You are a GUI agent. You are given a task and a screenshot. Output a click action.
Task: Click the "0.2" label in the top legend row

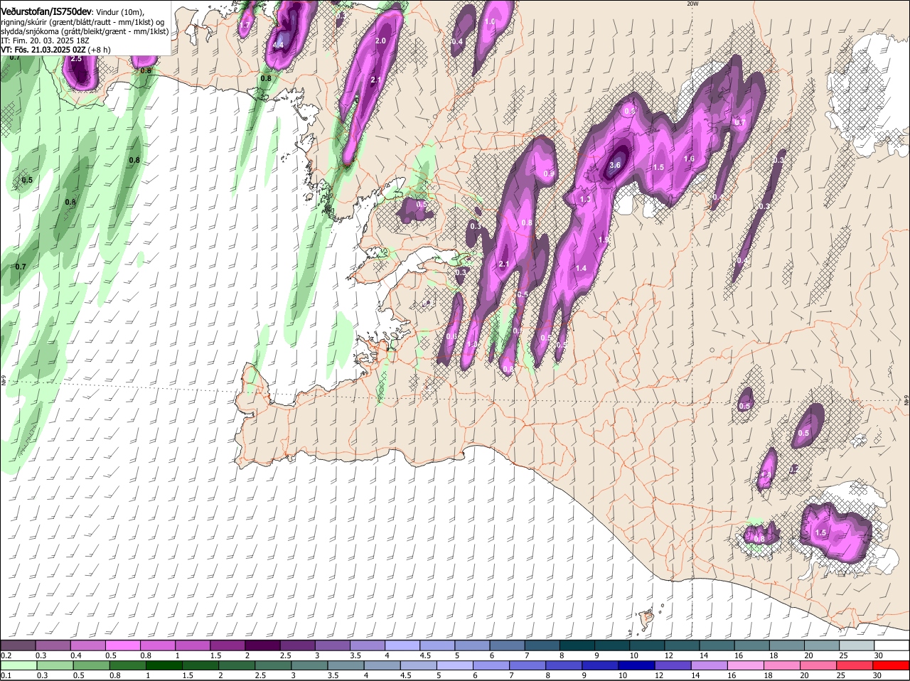(x=6, y=655)
